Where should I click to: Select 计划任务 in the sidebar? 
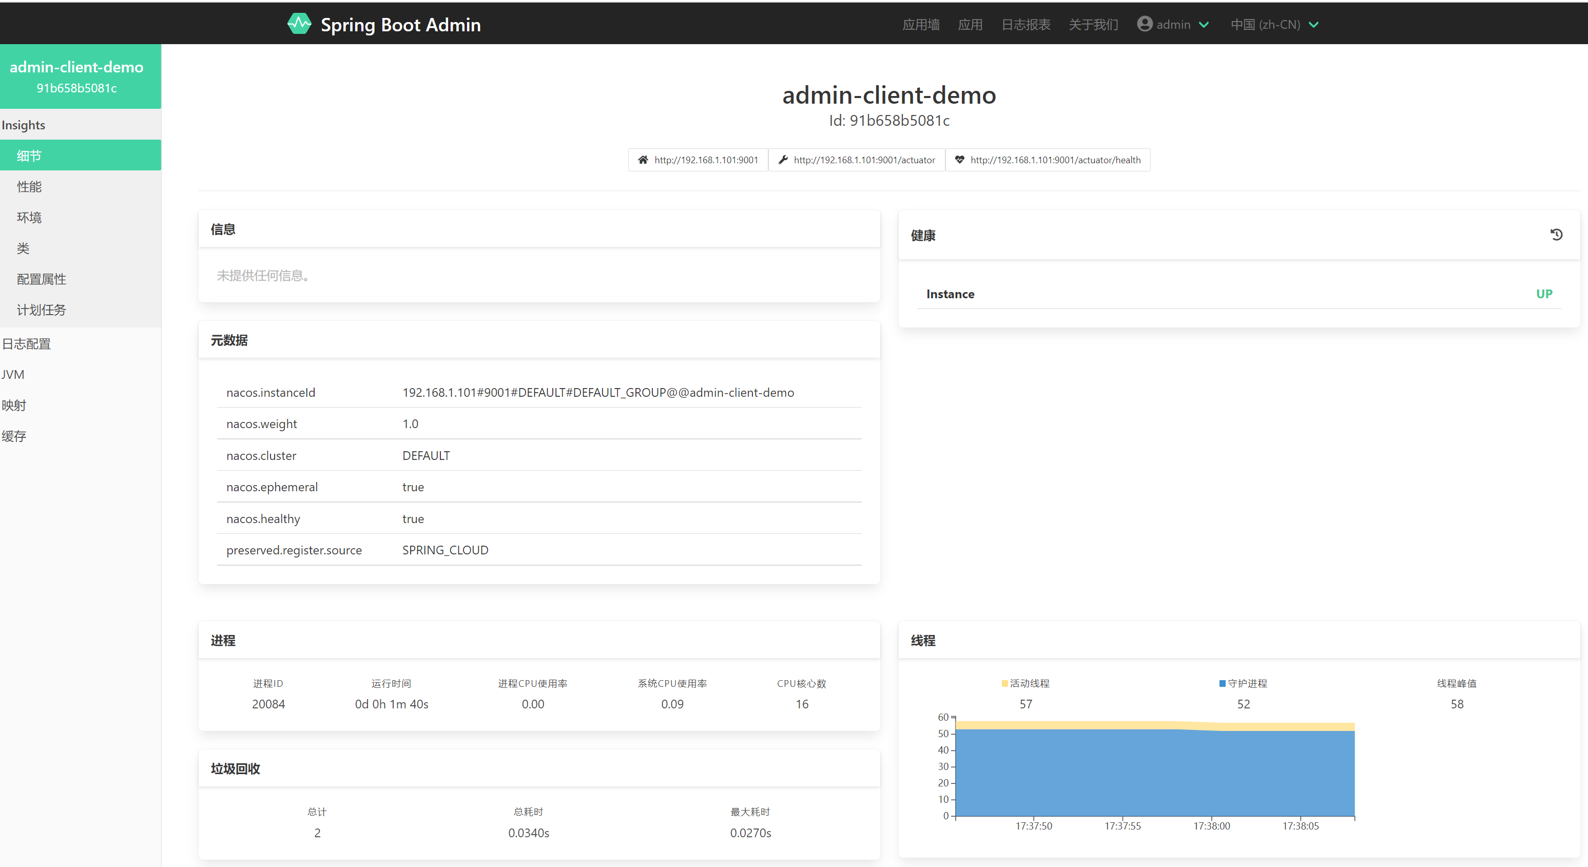point(81,310)
